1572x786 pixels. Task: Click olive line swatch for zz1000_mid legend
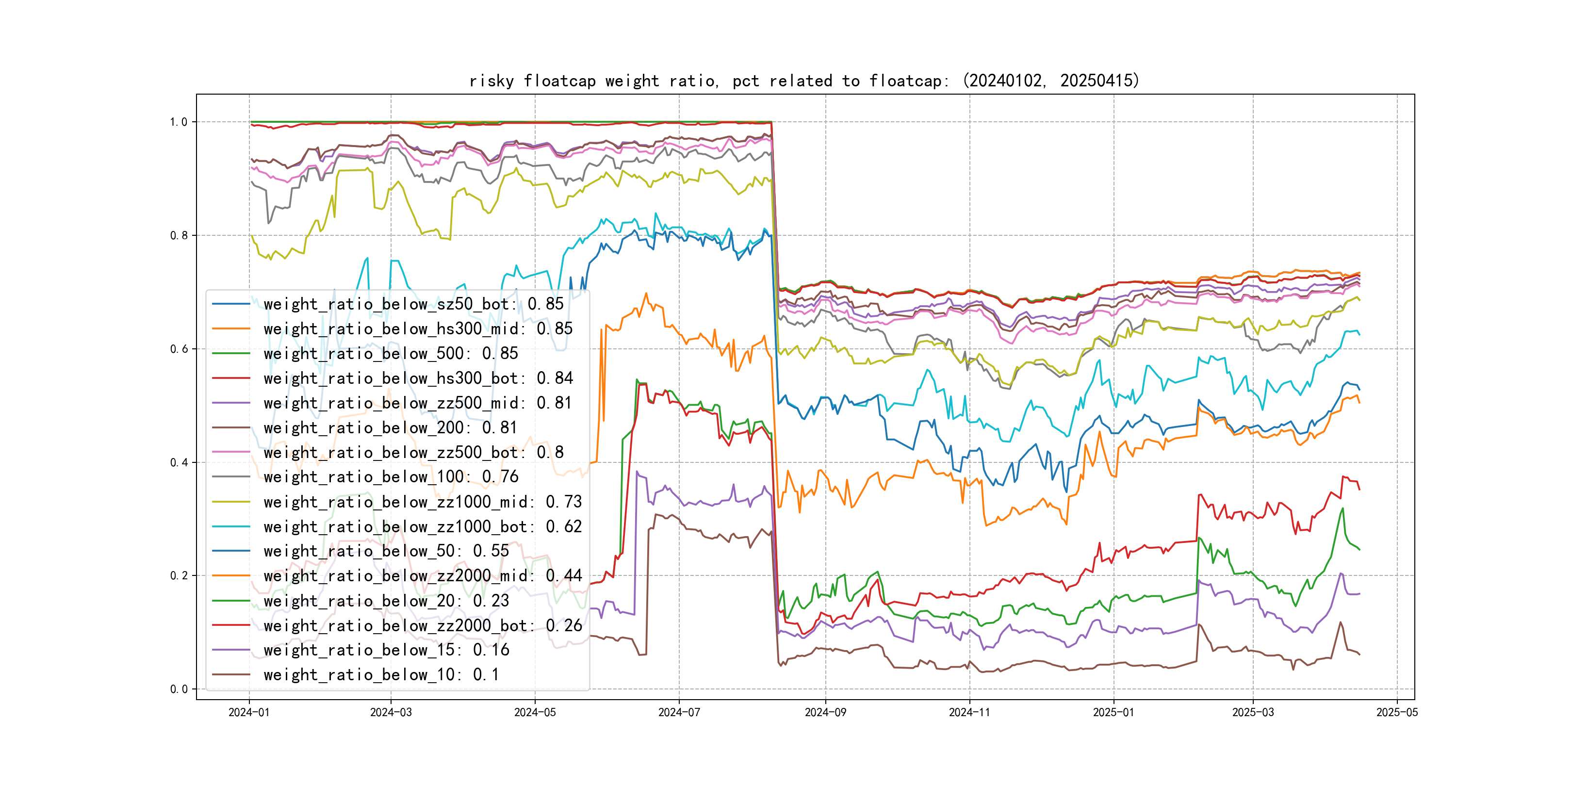click(230, 502)
